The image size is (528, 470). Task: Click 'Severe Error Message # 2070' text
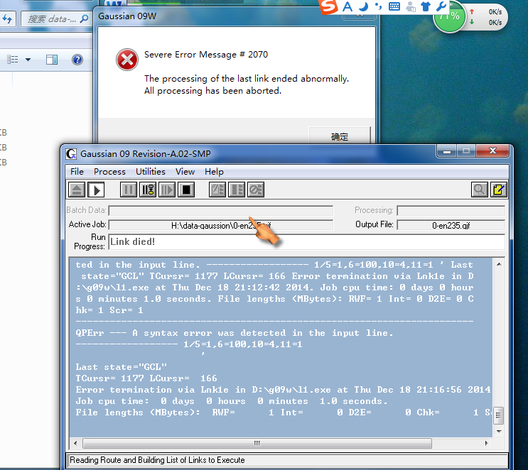coord(206,55)
